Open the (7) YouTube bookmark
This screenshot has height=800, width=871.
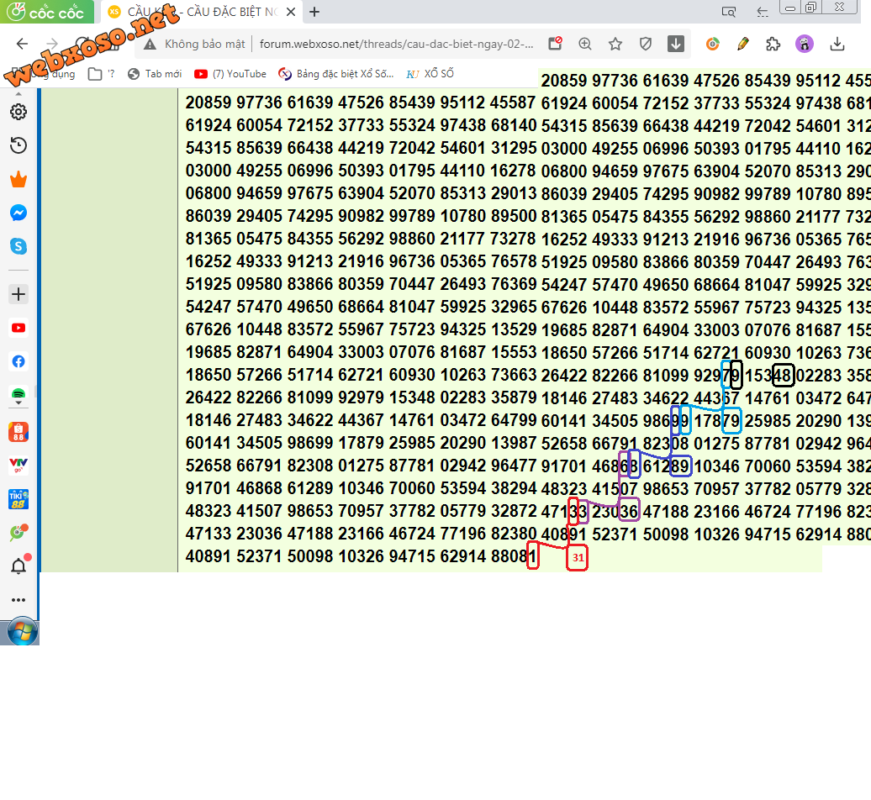(x=230, y=74)
